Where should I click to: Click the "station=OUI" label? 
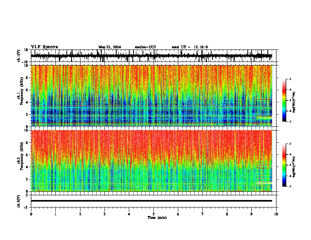click(145, 47)
